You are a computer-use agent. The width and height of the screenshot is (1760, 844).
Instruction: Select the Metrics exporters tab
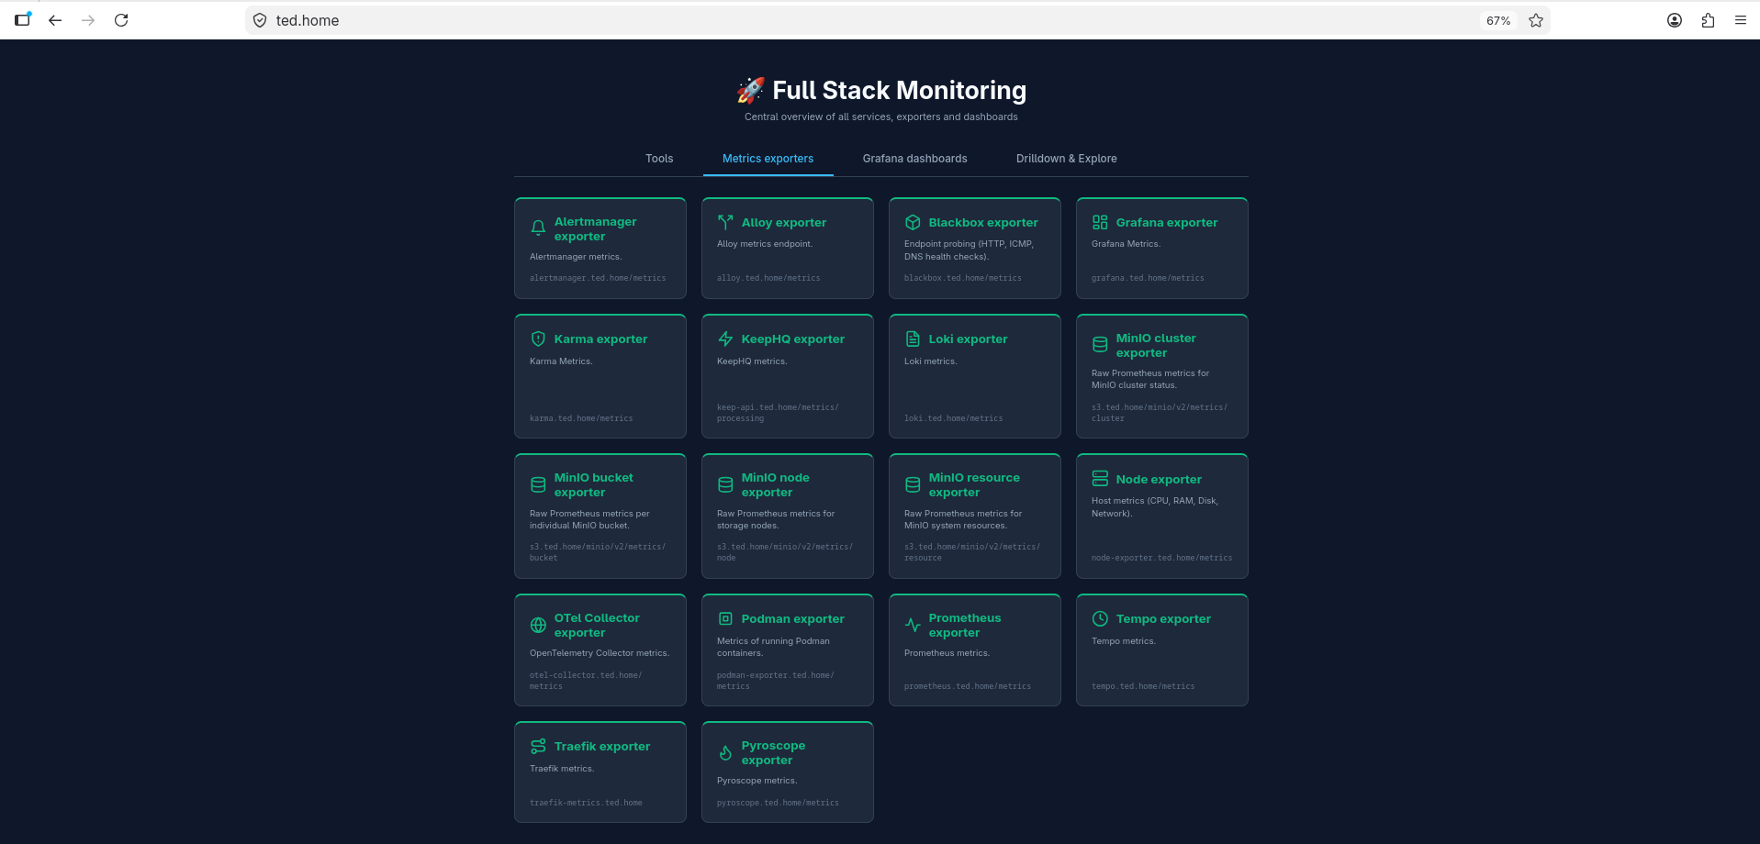click(x=768, y=159)
